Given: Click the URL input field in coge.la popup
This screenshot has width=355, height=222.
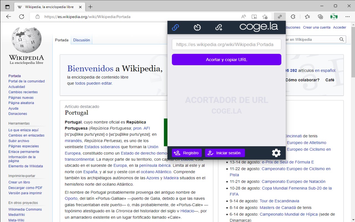Looking at the screenshot, I should tap(227, 44).
